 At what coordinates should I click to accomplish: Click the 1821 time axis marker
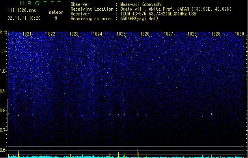[x=27, y=34]
